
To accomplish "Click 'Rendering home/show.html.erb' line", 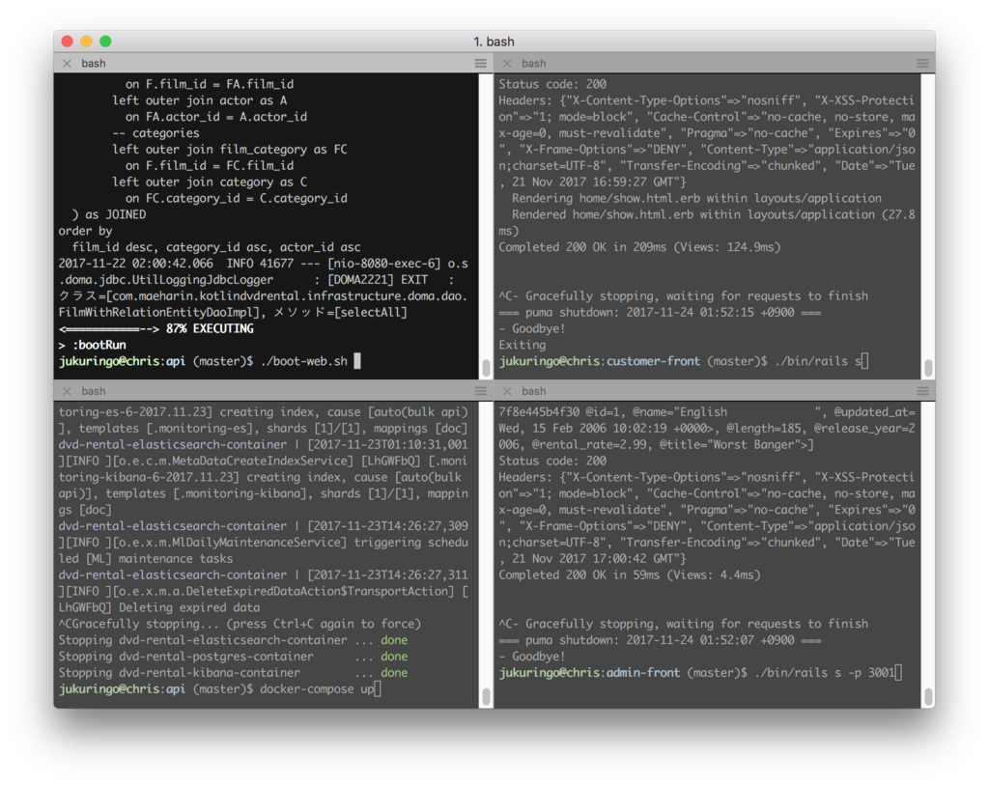I will pyautogui.click(x=696, y=198).
